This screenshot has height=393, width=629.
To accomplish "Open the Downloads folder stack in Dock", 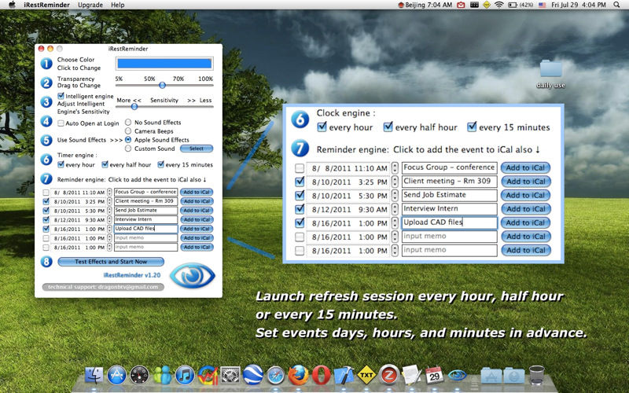I will 514,376.
